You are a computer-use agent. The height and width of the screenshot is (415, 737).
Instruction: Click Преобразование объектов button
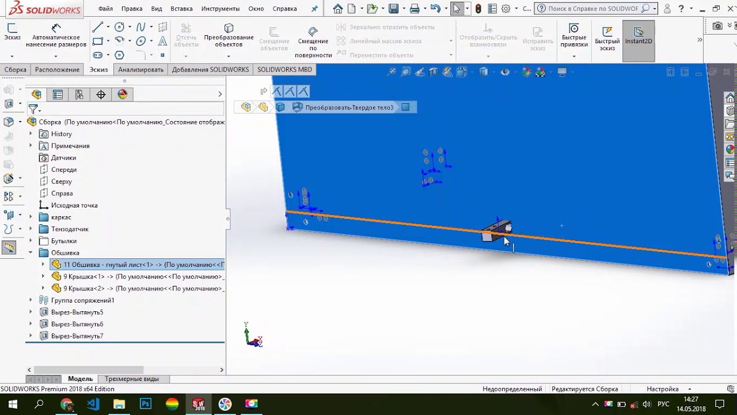[229, 36]
